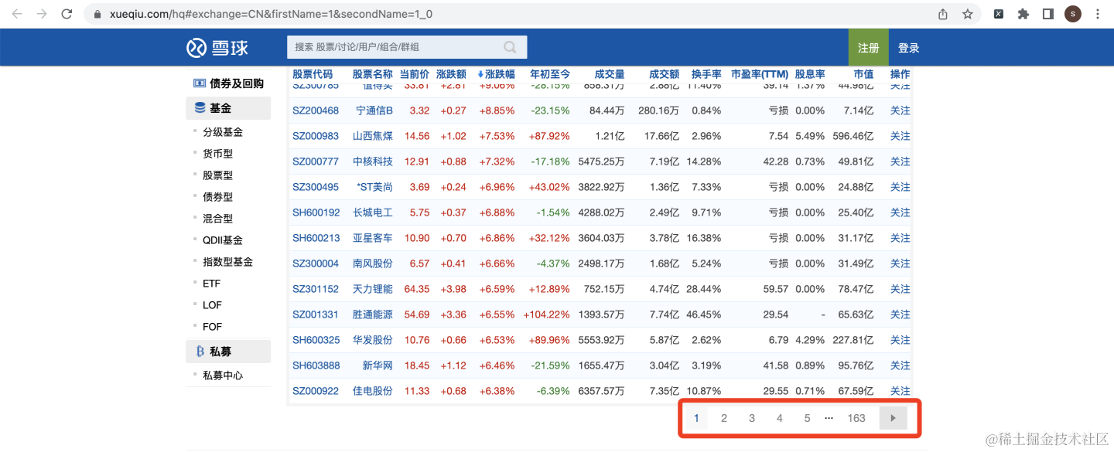Open stock code SZ200468
The width and height of the screenshot is (1114, 452).
(316, 110)
